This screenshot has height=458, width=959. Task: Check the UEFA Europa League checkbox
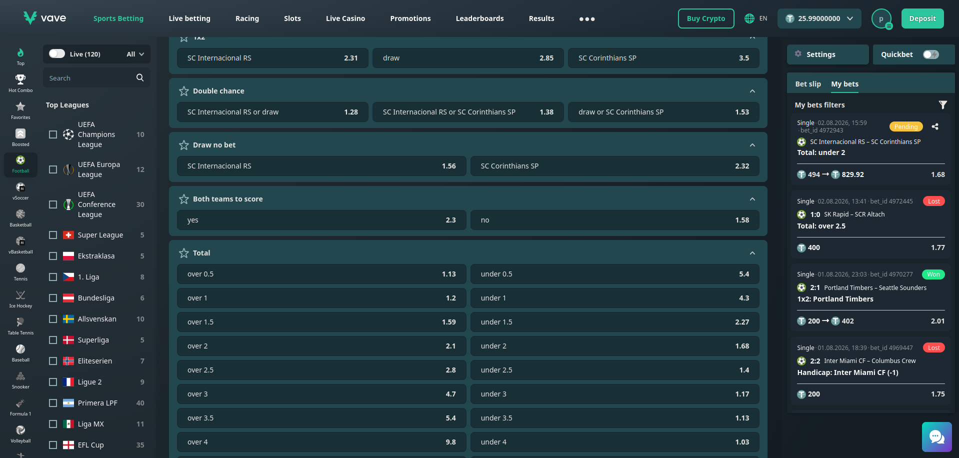pos(53,169)
